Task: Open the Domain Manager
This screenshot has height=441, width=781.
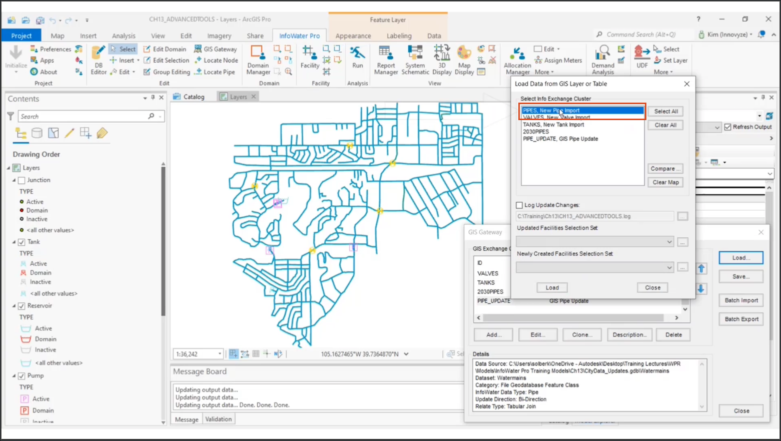Action: point(258,60)
